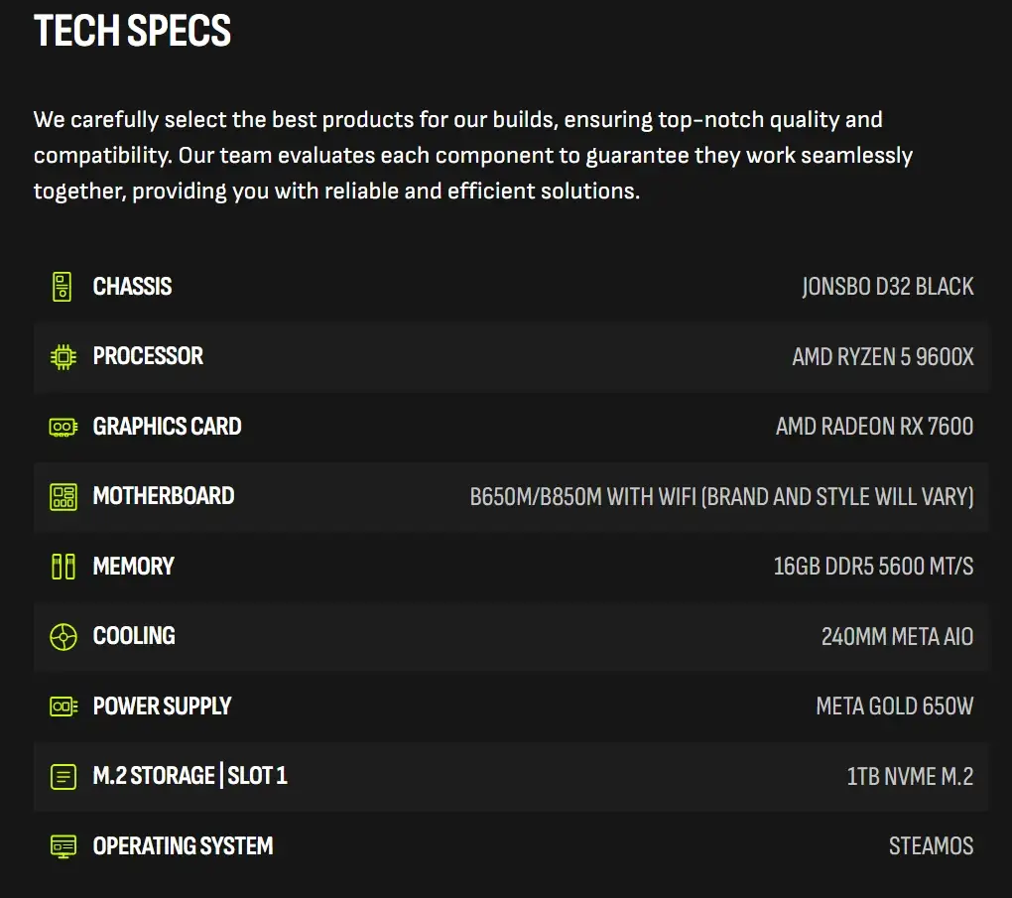Image resolution: width=1012 pixels, height=898 pixels.
Task: Click the cooling fan icon
Action: [x=63, y=637]
